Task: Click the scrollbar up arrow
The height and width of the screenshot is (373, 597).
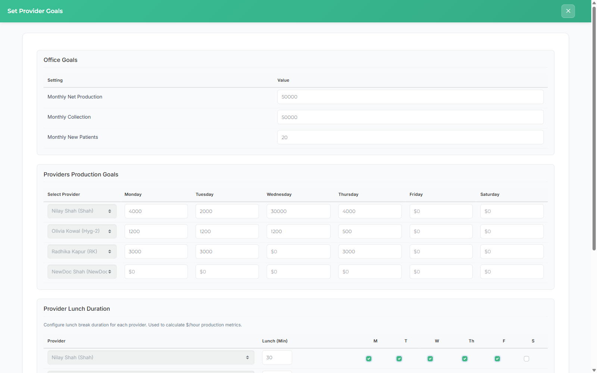Action: click(x=594, y=3)
